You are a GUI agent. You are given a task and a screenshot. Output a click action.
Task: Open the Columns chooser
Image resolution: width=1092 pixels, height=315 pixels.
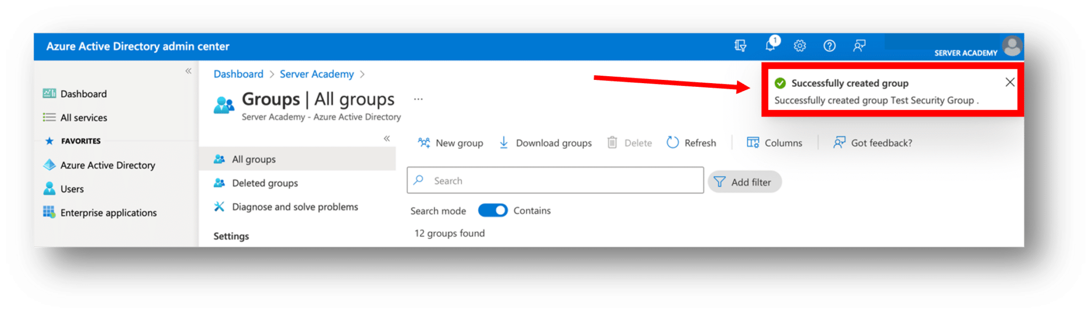774,143
